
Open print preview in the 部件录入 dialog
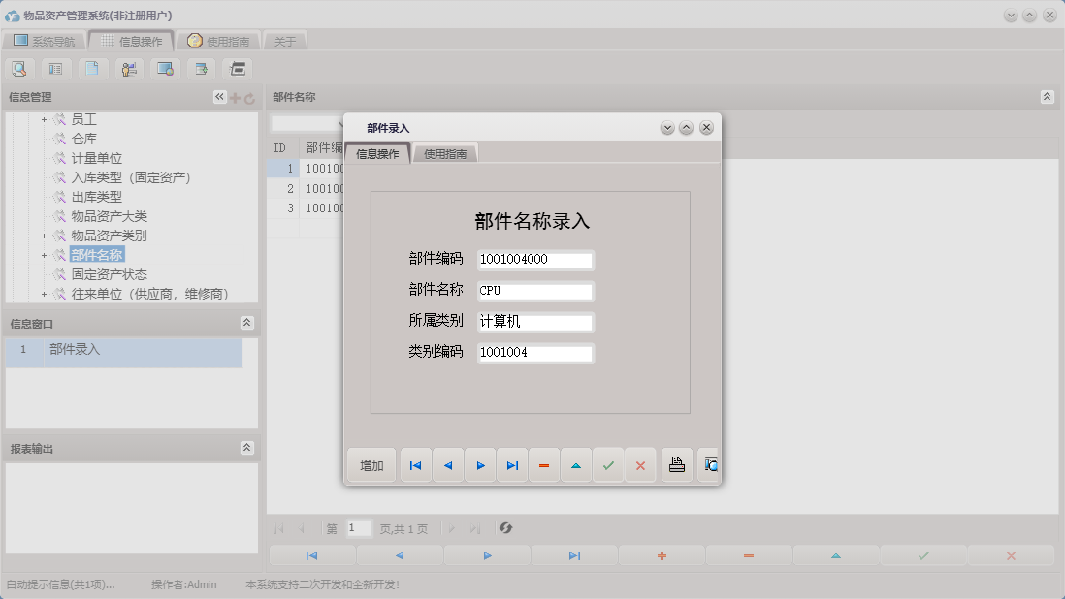pyautogui.click(x=709, y=465)
